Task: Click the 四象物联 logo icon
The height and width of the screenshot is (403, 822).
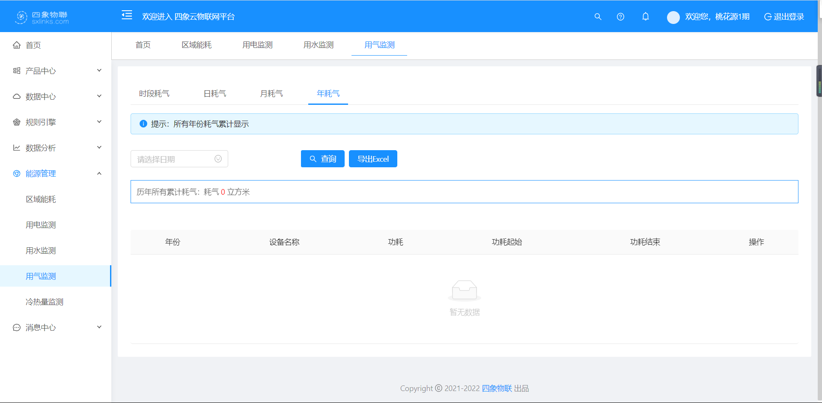Action: [21, 17]
